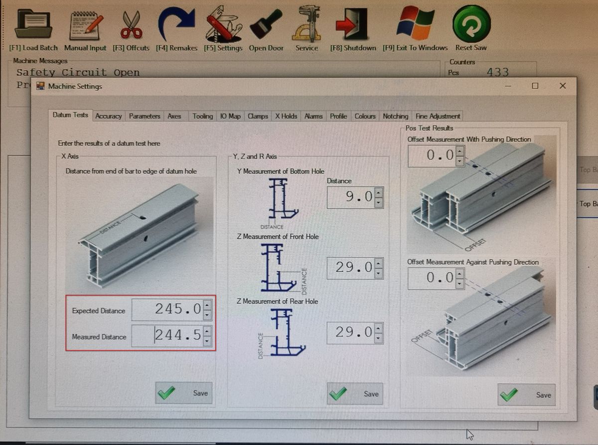Screen dimensions: 598x445
Task: Decrease the Expected Distance value
Action: (x=207, y=314)
